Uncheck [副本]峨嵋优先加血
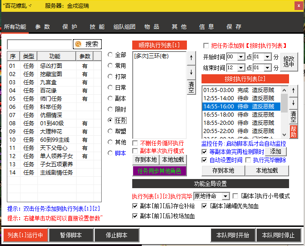This screenshot has width=305, height=246. pos(204,206)
